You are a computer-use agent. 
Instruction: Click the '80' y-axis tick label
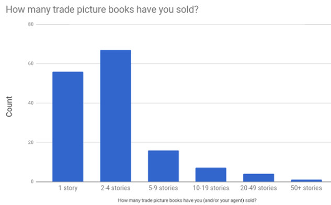coord(31,24)
